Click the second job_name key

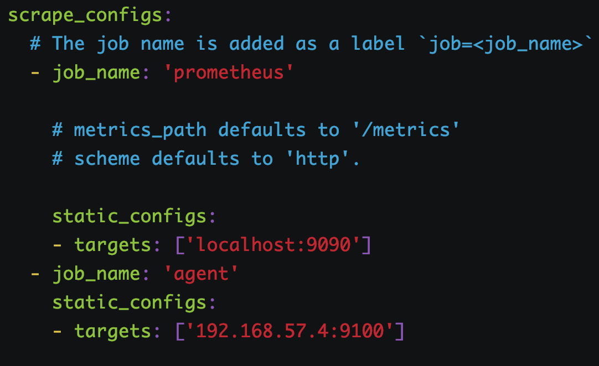pos(96,274)
